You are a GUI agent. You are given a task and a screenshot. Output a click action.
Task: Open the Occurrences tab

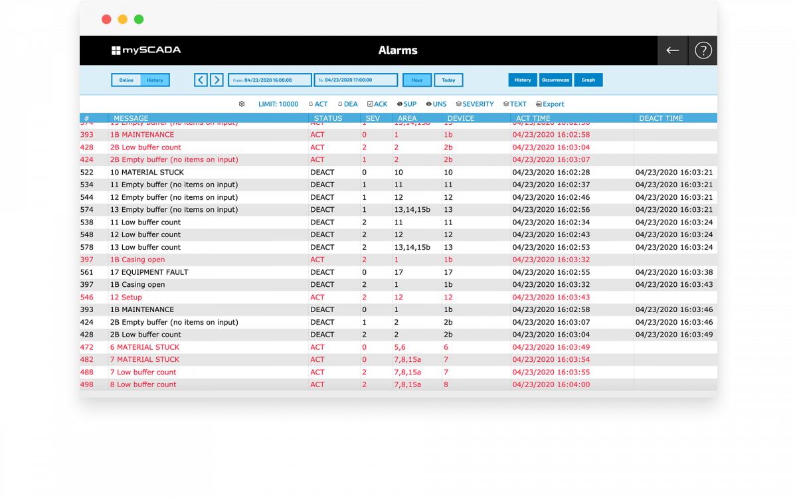click(555, 80)
